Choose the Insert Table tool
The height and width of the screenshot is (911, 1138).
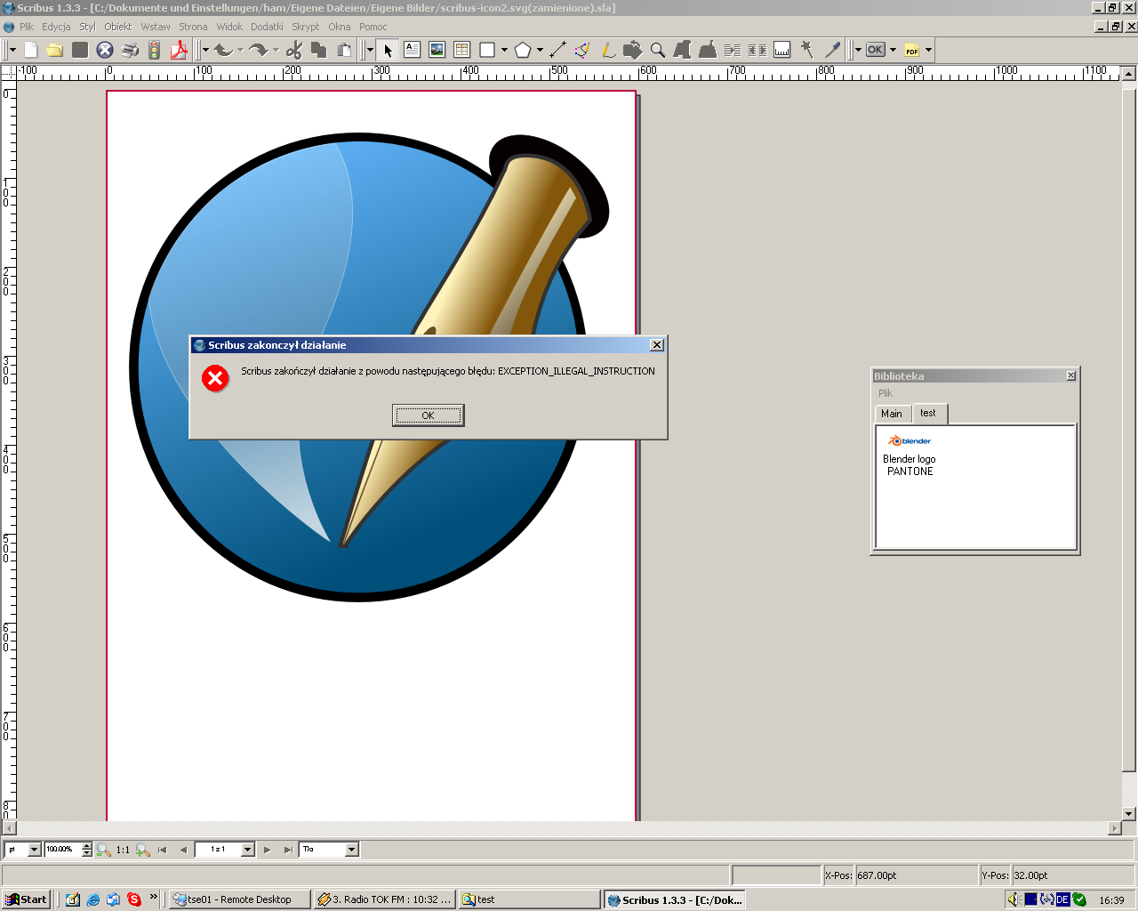click(x=461, y=50)
